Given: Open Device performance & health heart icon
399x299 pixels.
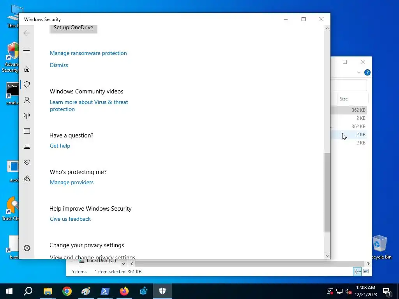Looking at the screenshot, I should pos(27,162).
